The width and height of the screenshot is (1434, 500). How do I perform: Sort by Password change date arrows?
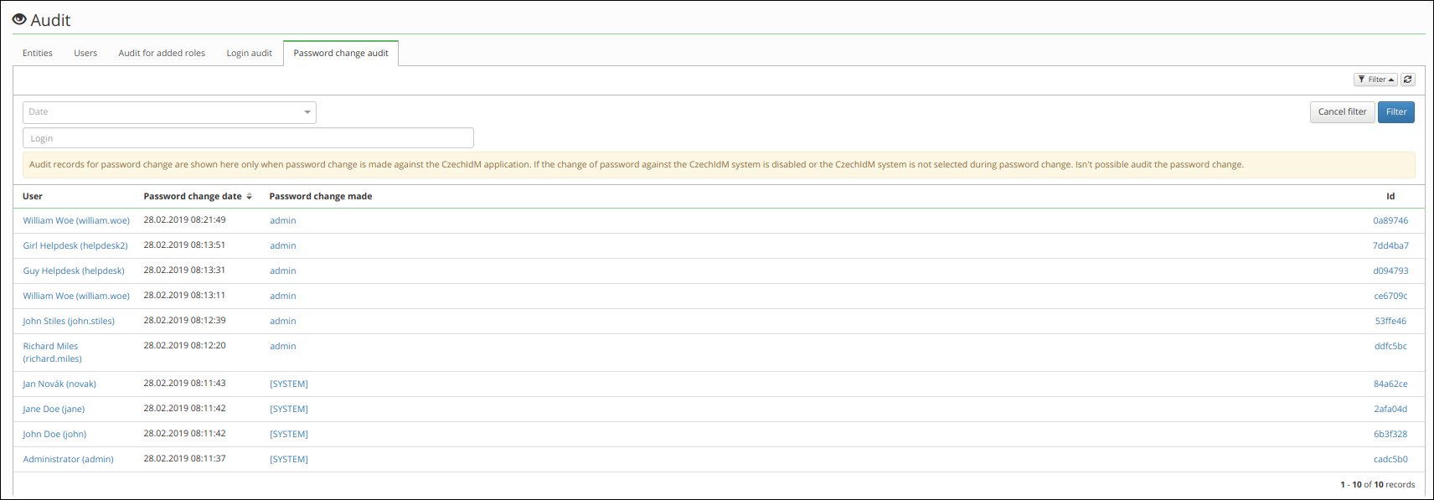(x=249, y=197)
